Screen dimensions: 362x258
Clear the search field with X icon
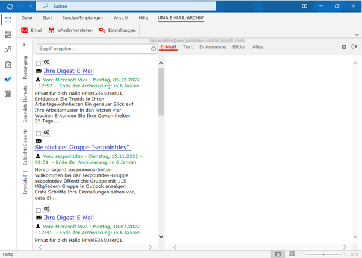[153, 48]
